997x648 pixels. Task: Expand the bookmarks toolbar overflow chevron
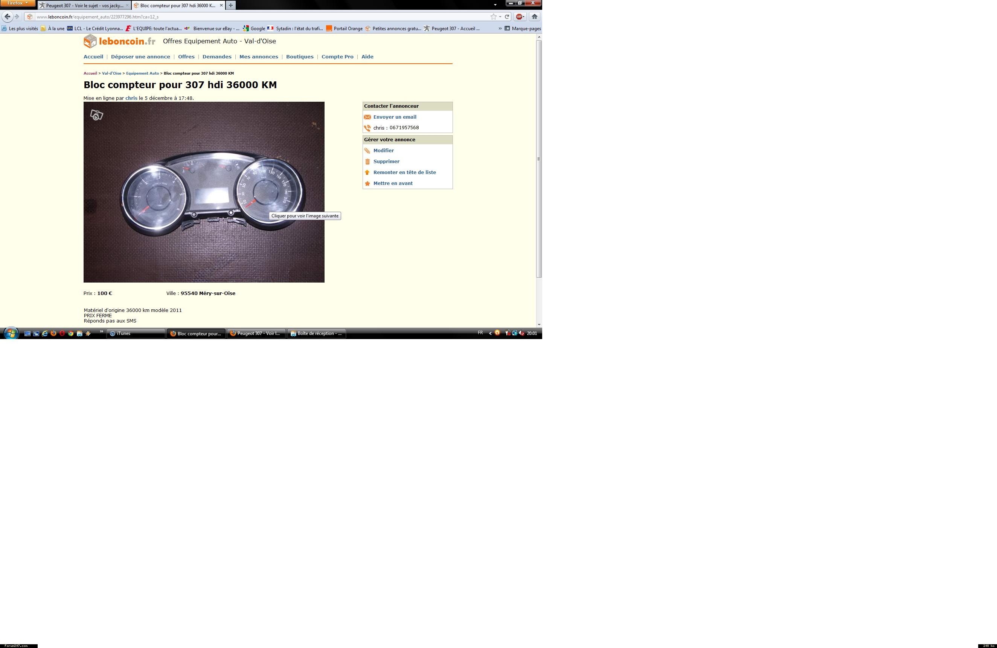(x=500, y=29)
